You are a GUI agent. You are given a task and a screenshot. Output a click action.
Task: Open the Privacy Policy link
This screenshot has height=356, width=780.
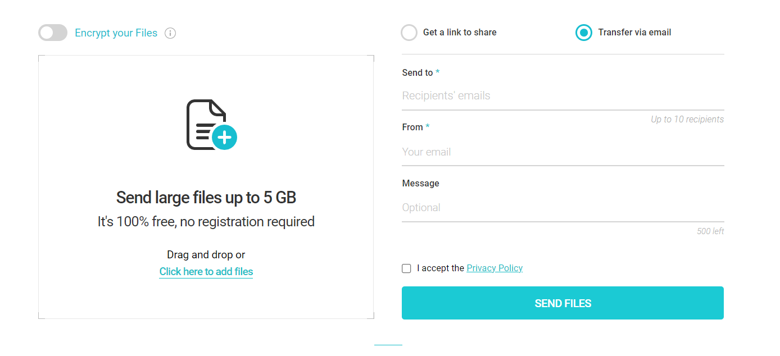click(494, 268)
